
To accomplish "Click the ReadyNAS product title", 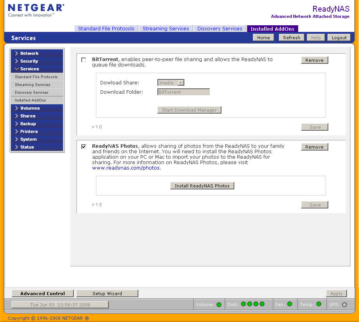I will [331, 9].
